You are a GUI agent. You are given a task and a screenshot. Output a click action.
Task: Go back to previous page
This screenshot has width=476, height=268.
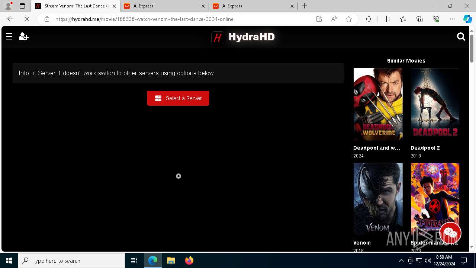pos(10,19)
